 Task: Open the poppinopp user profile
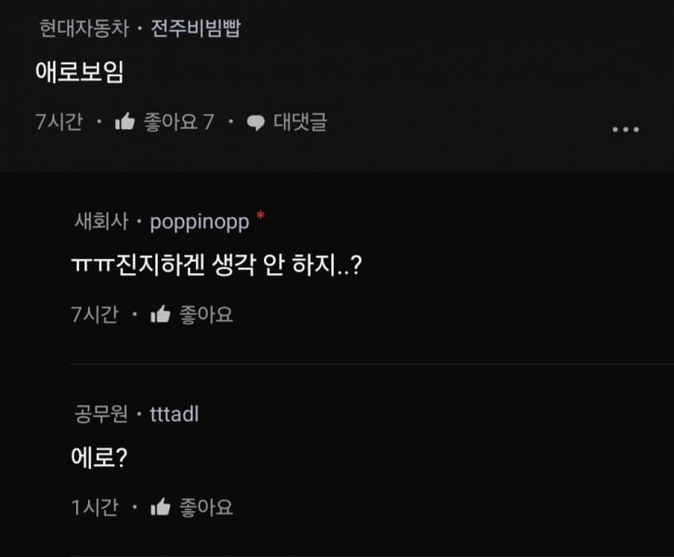click(x=200, y=223)
